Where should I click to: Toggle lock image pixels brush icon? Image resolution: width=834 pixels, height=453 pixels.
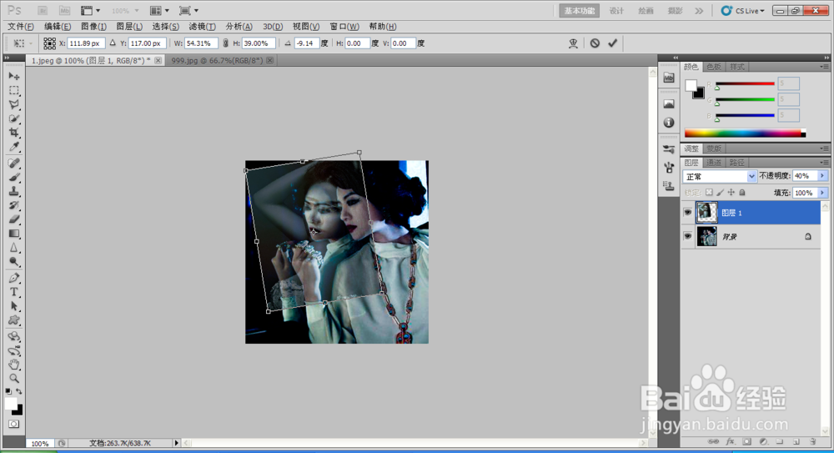[721, 193]
